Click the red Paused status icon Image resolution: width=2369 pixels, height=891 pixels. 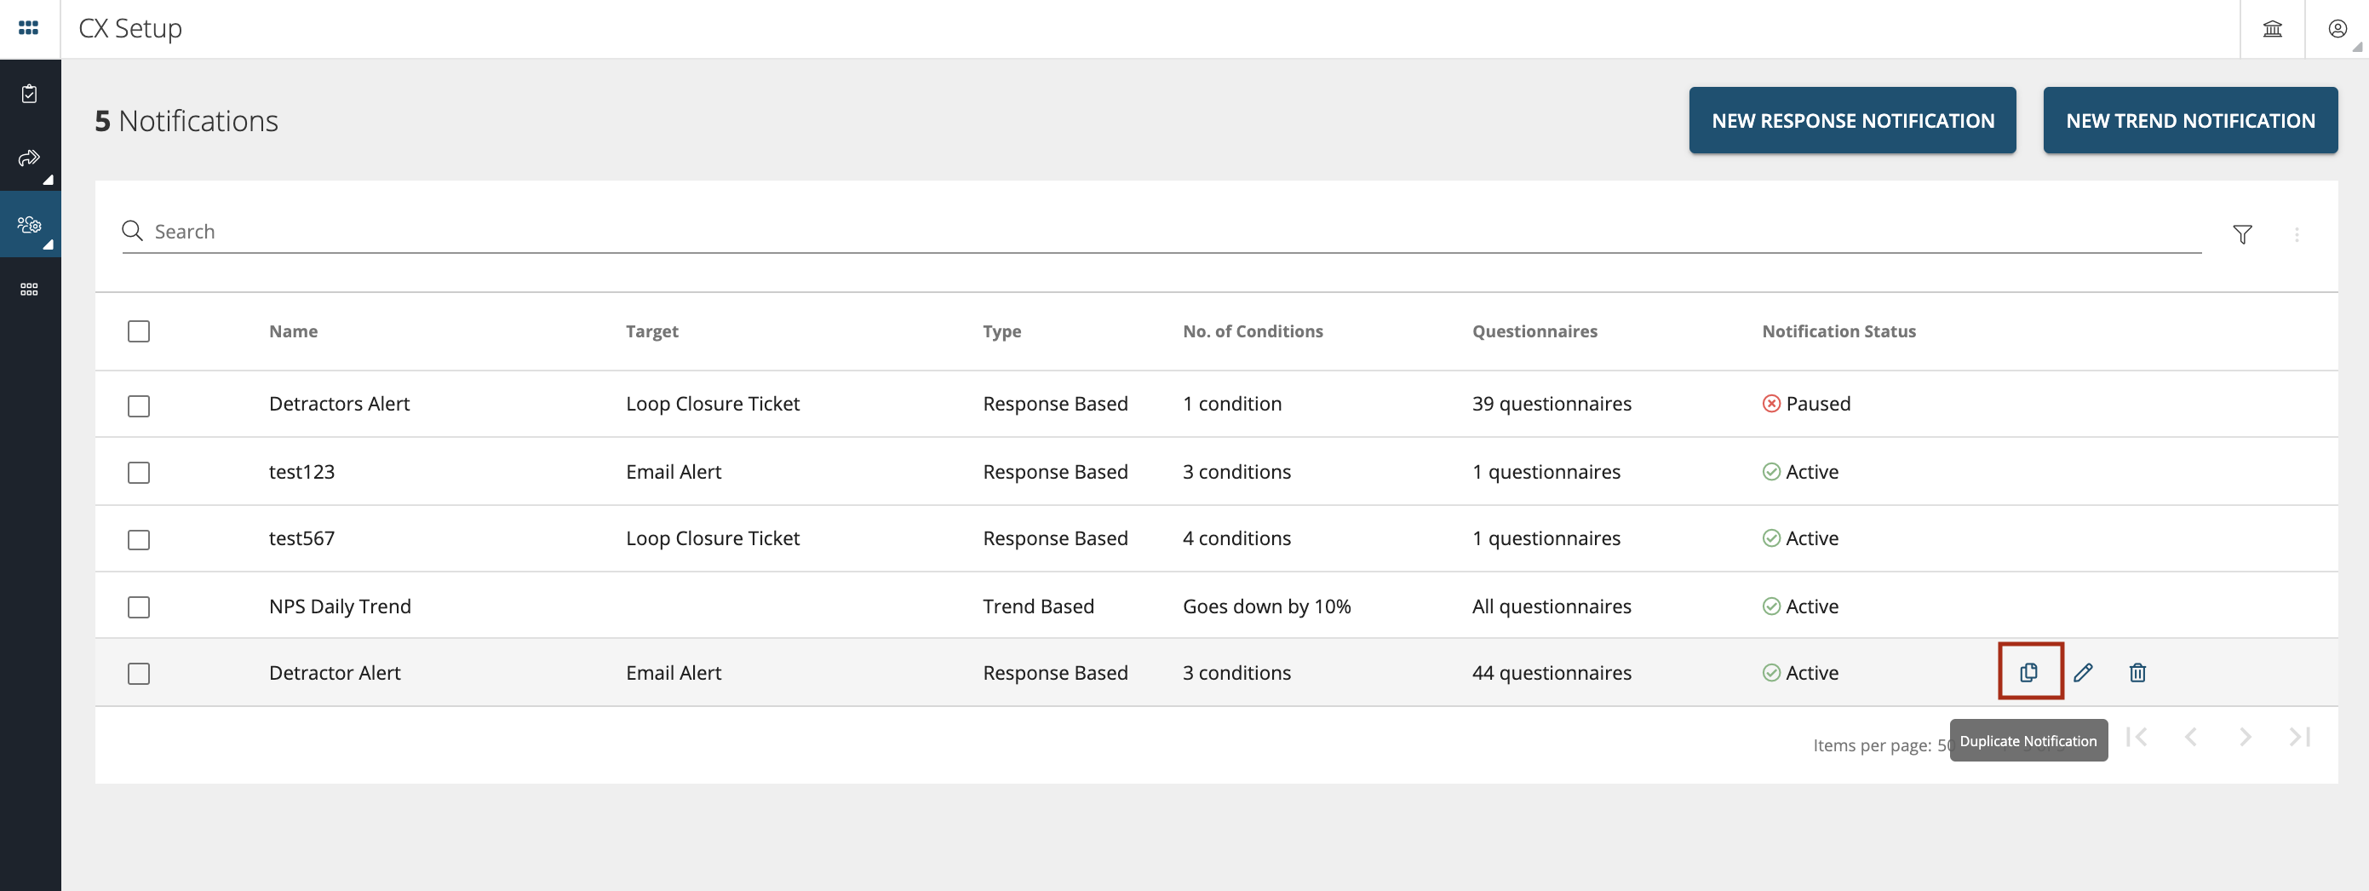(1770, 404)
